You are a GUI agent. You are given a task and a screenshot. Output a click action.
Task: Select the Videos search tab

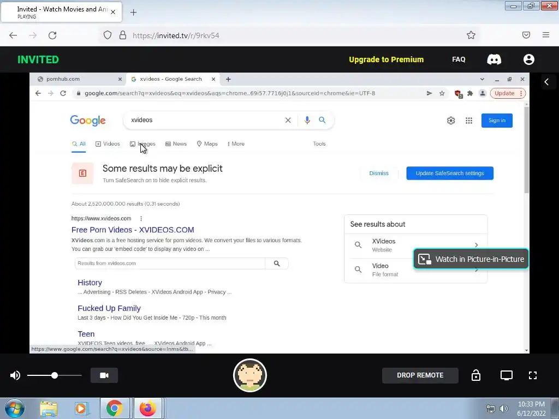(108, 144)
